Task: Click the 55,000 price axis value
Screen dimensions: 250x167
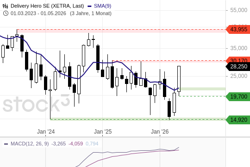Action: (239, 10)
